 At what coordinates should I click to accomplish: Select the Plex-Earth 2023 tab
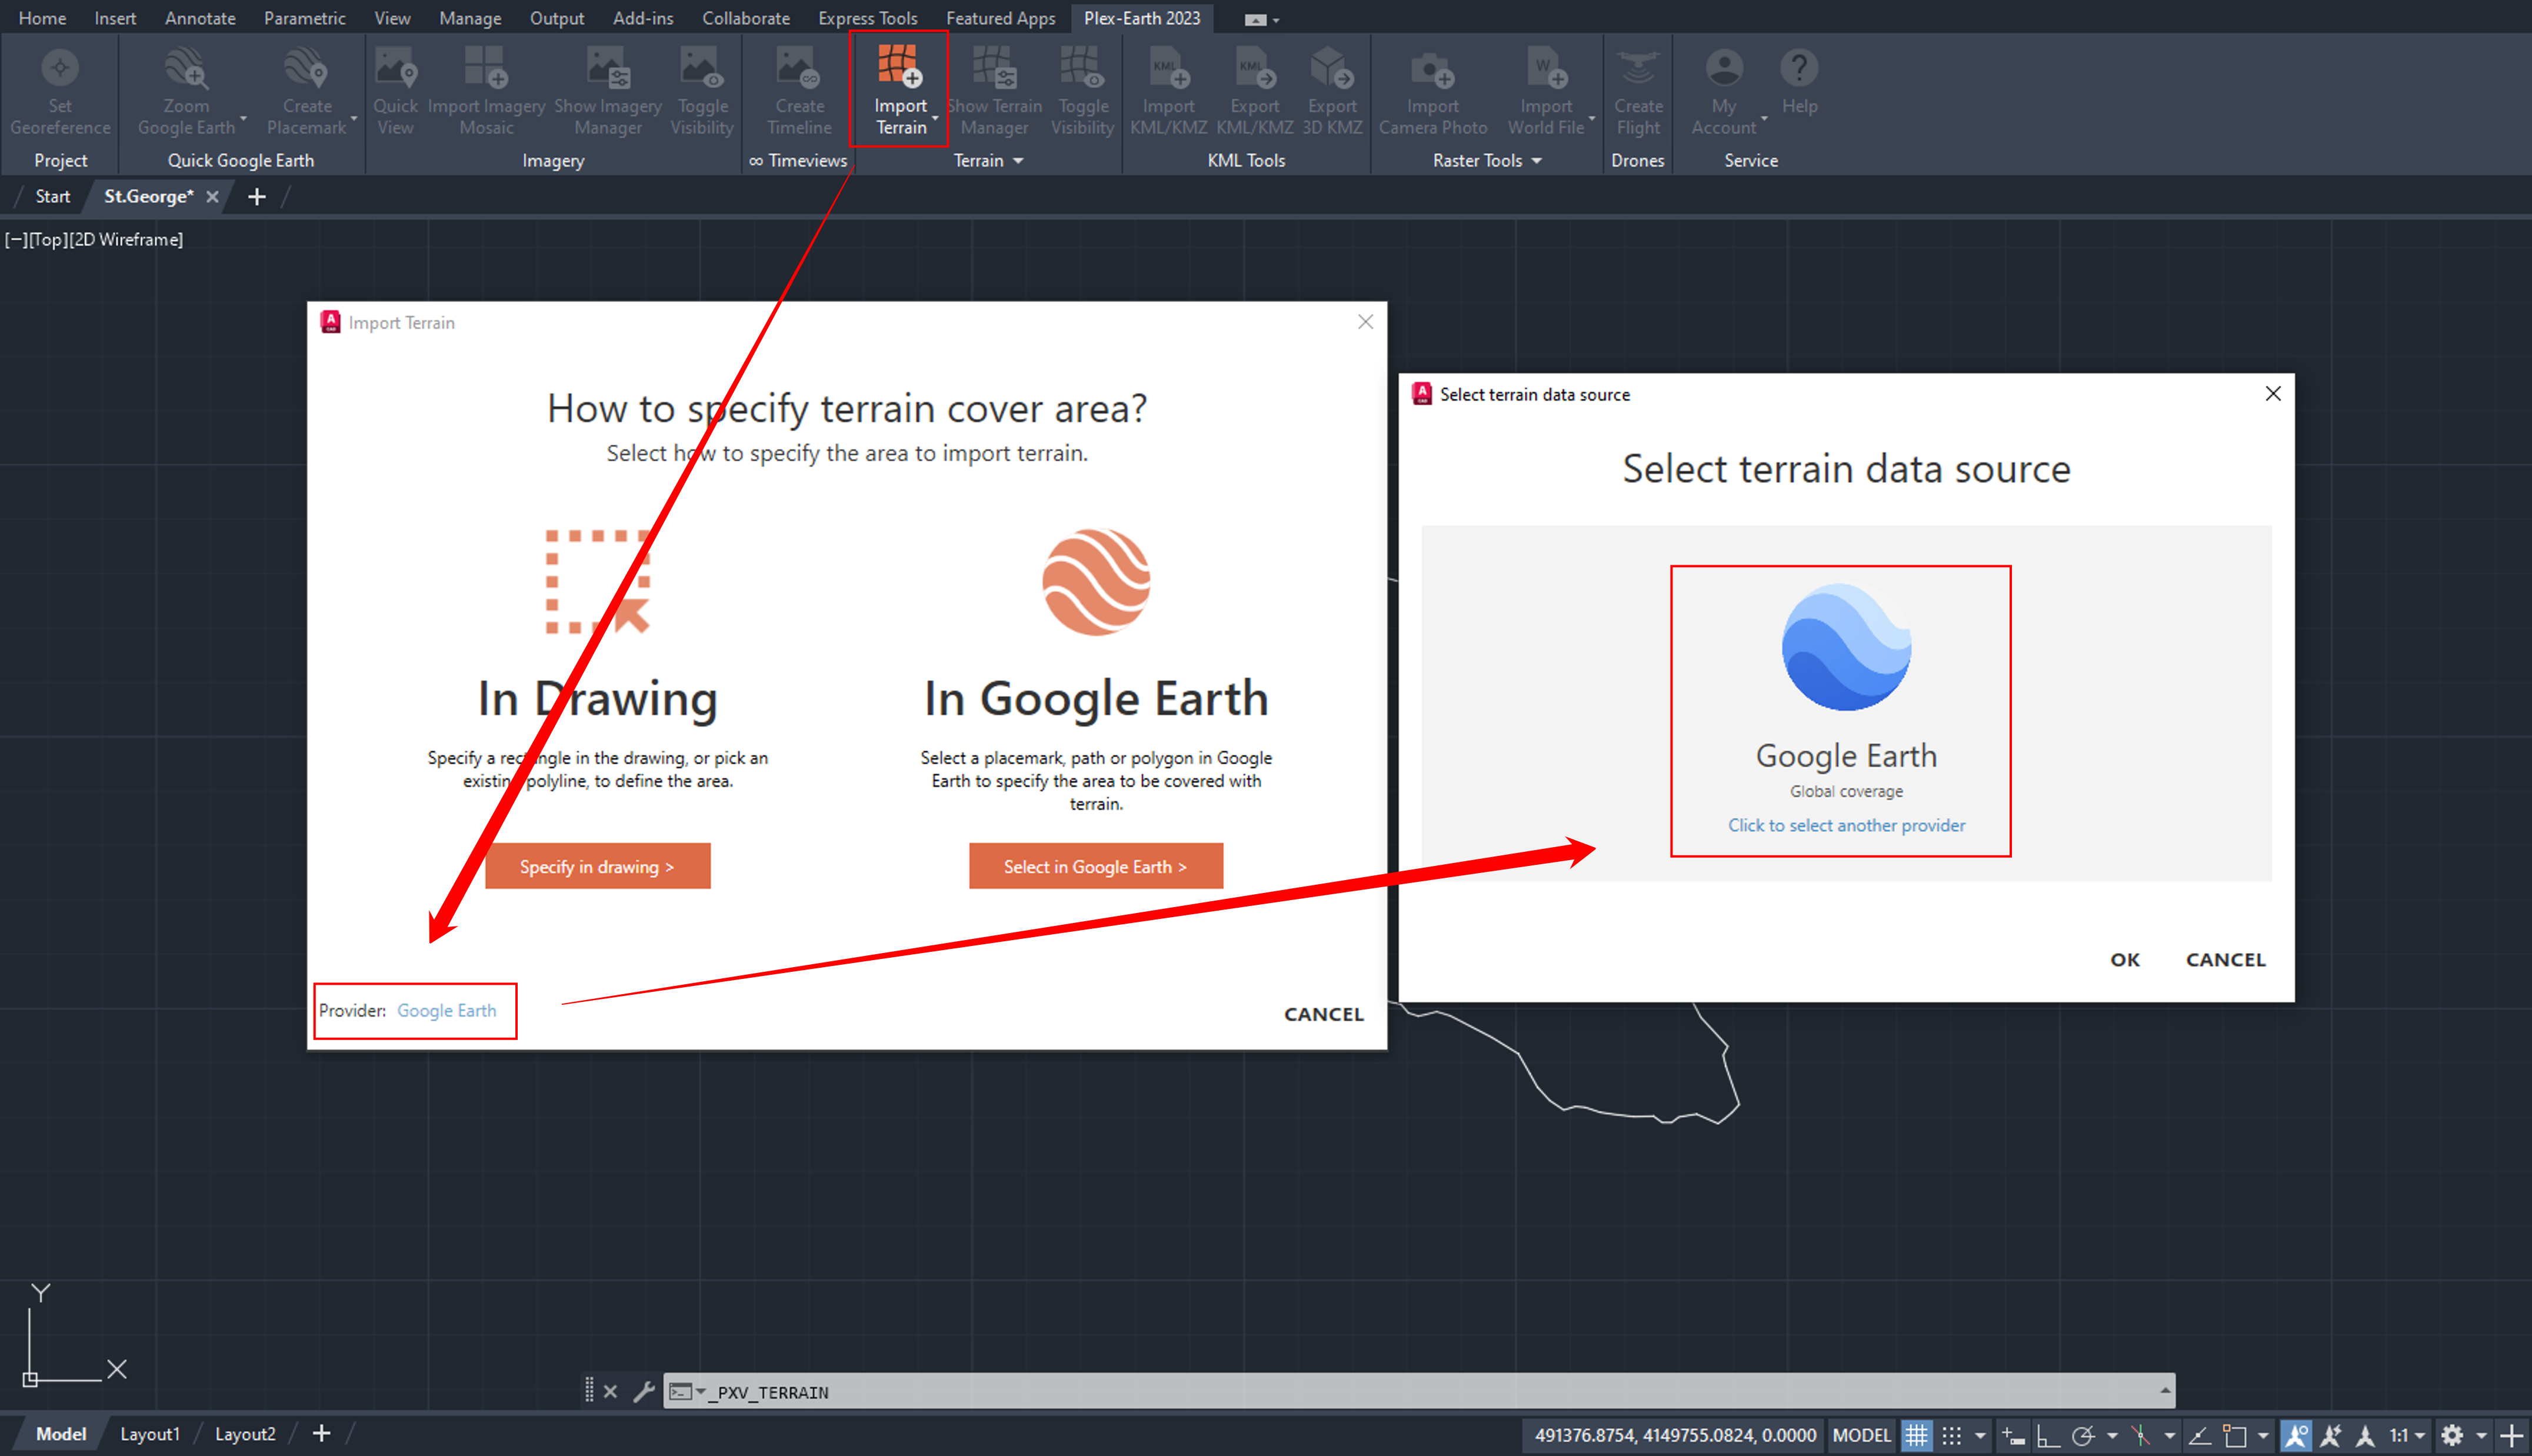[1142, 18]
